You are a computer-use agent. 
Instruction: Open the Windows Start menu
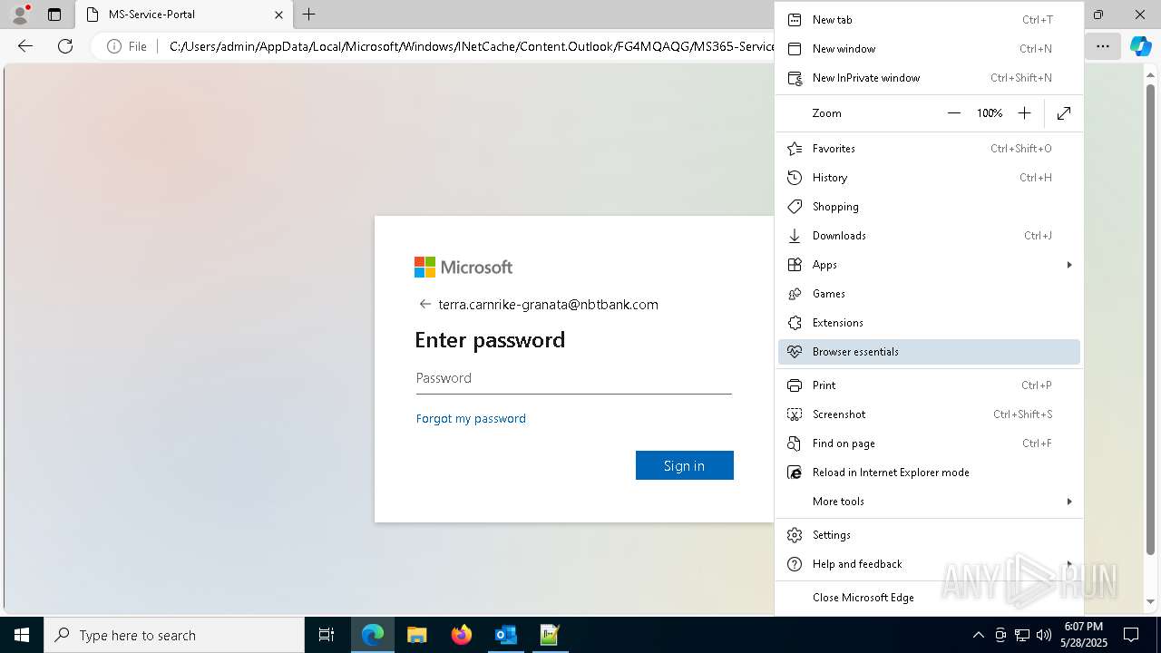click(22, 635)
